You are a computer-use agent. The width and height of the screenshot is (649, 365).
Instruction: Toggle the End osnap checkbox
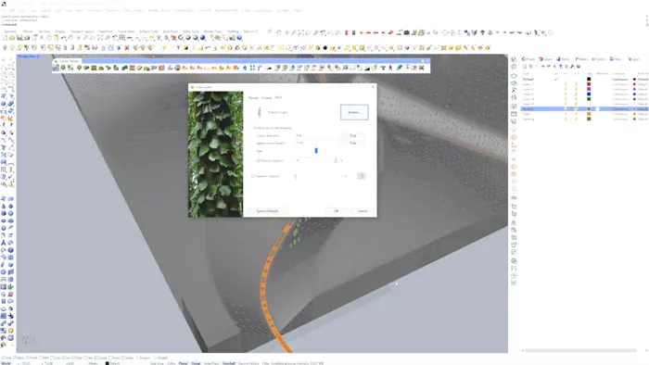4,358
